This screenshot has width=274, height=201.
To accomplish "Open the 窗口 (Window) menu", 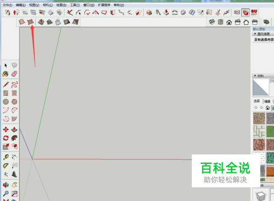I will tap(89, 5).
